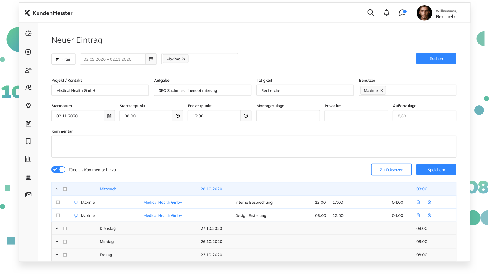Viewport: 489px width, 274px height.
Task: Expand the Freitag 23.10.2020 group
Action: tap(57, 255)
